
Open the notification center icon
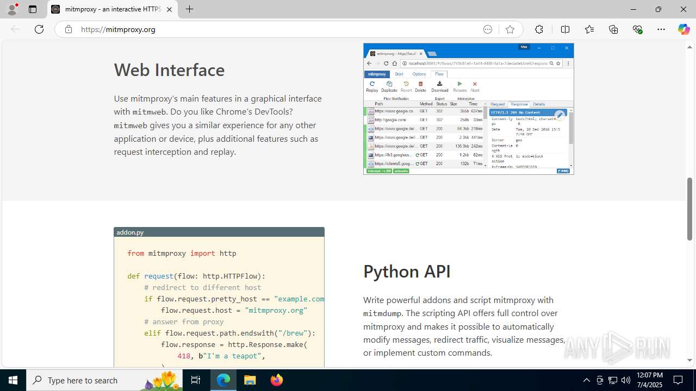(679, 380)
